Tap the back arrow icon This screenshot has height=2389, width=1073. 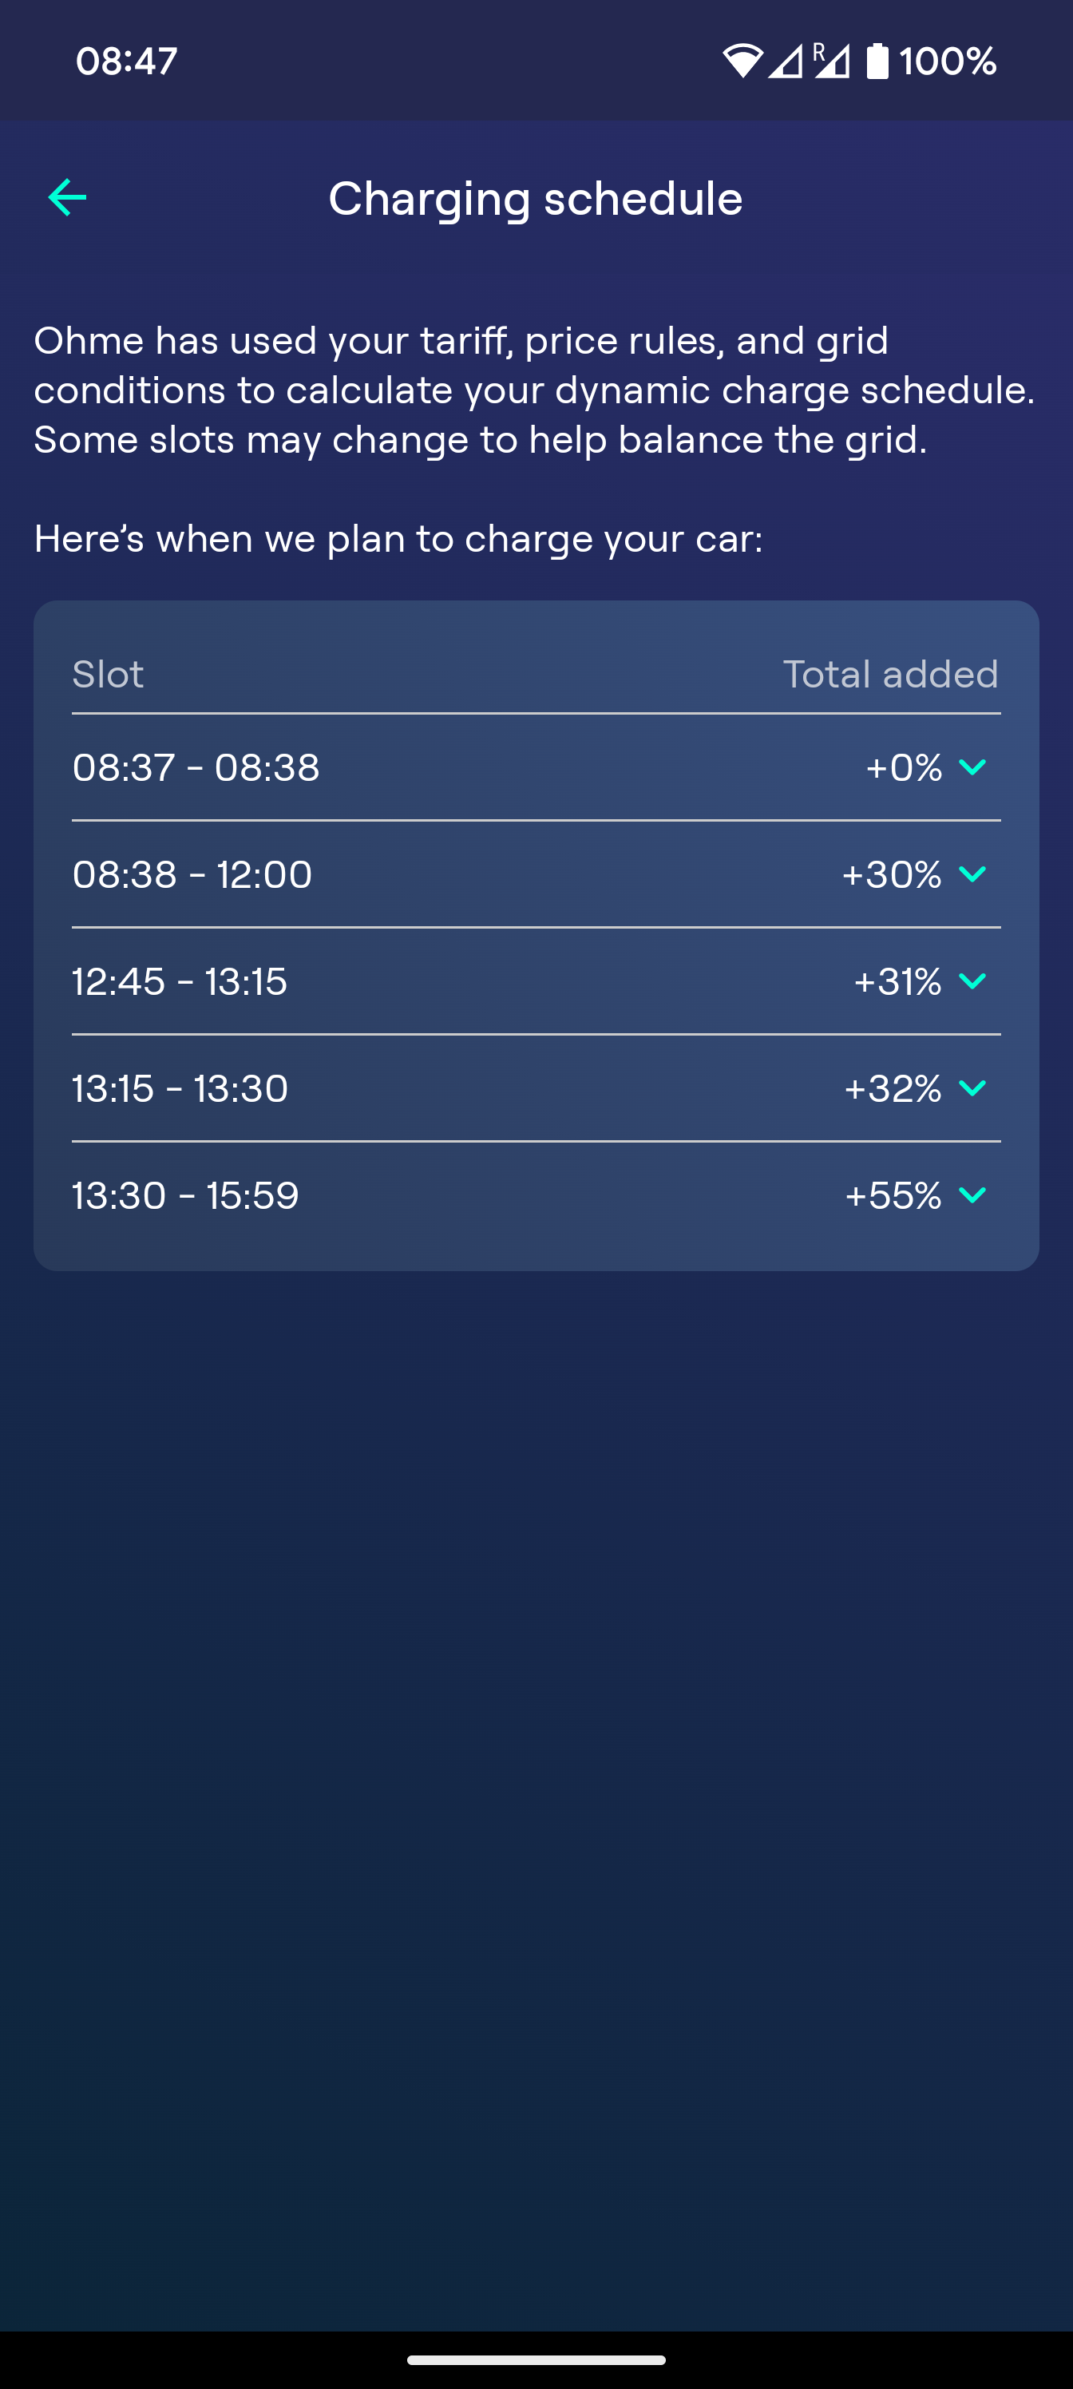[x=67, y=197]
